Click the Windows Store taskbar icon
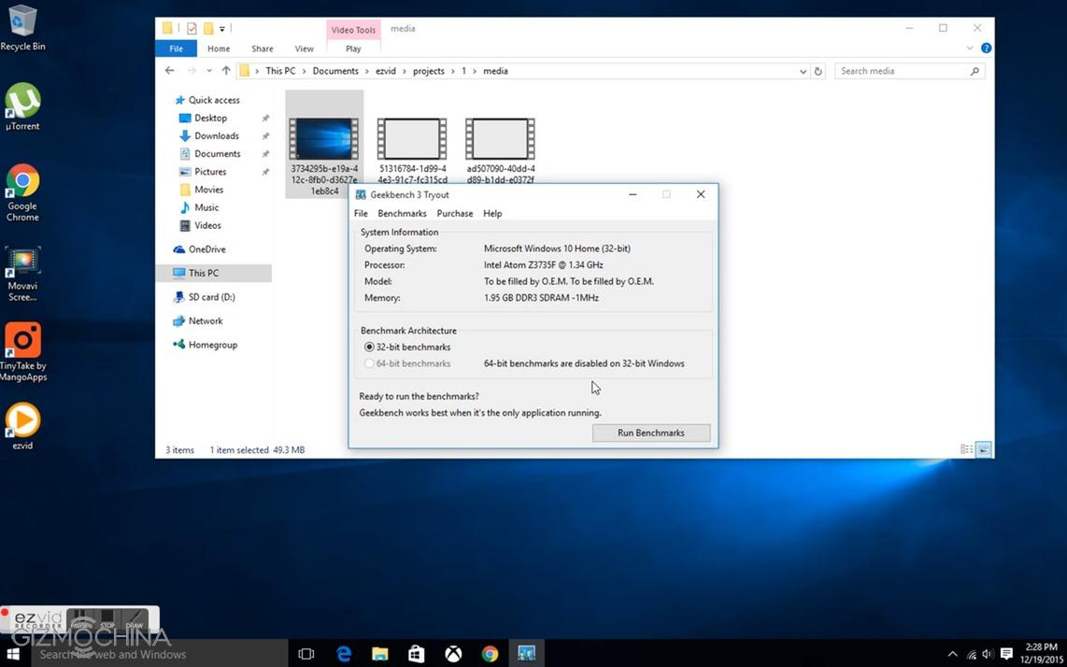 coord(417,654)
